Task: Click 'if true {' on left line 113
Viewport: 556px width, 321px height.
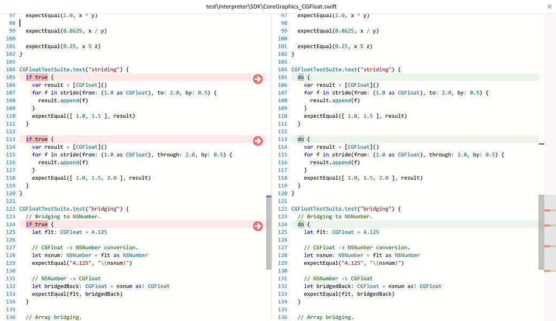Action: (x=40, y=140)
